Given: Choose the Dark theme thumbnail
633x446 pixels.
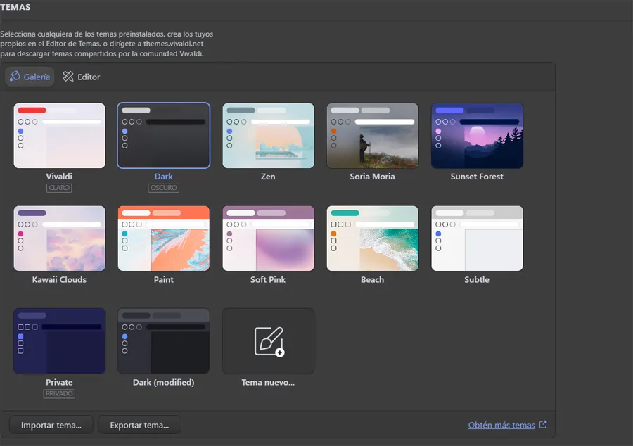Looking at the screenshot, I should (163, 136).
